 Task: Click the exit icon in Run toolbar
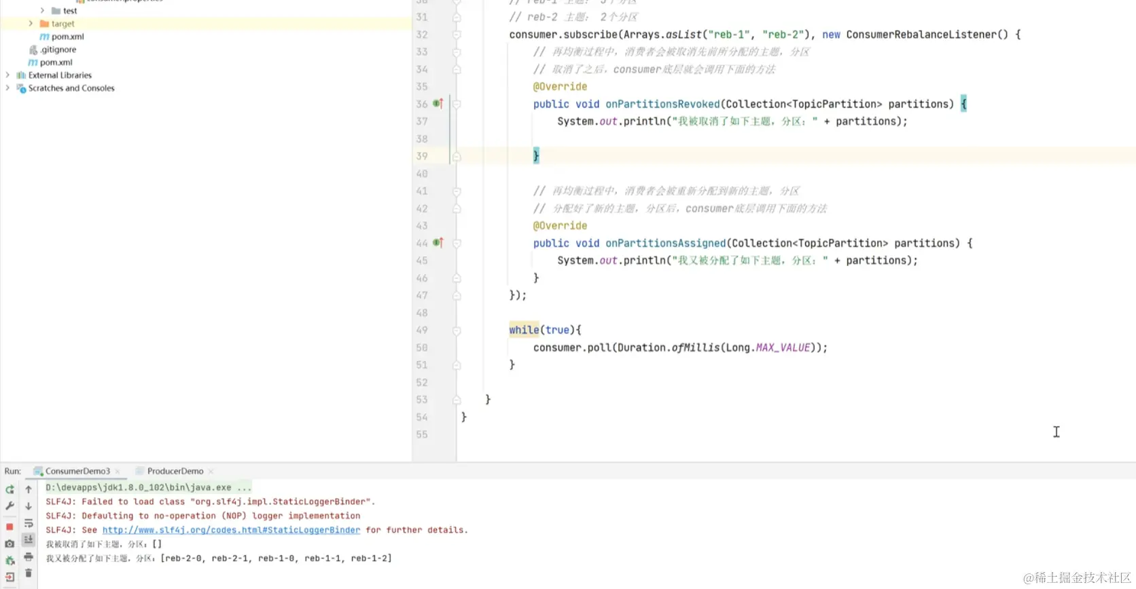tap(10, 577)
